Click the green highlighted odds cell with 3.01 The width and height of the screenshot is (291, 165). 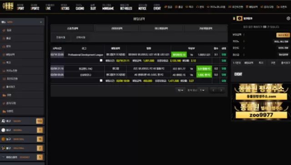pos(204,69)
